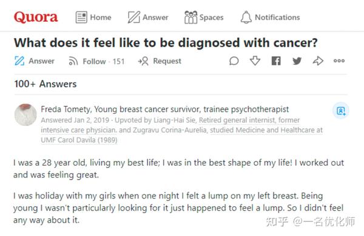
Task: Open the Spaces people icon
Action: point(190,17)
